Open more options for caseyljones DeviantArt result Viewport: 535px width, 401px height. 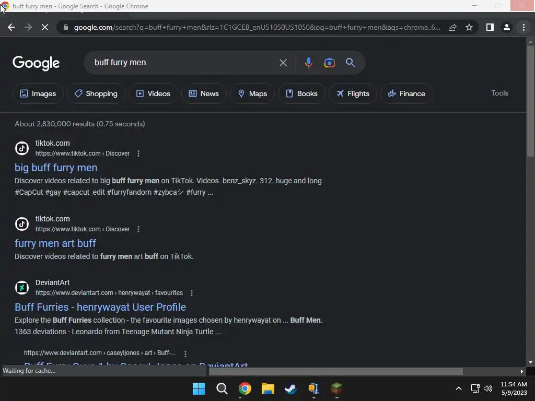pyautogui.click(x=185, y=354)
